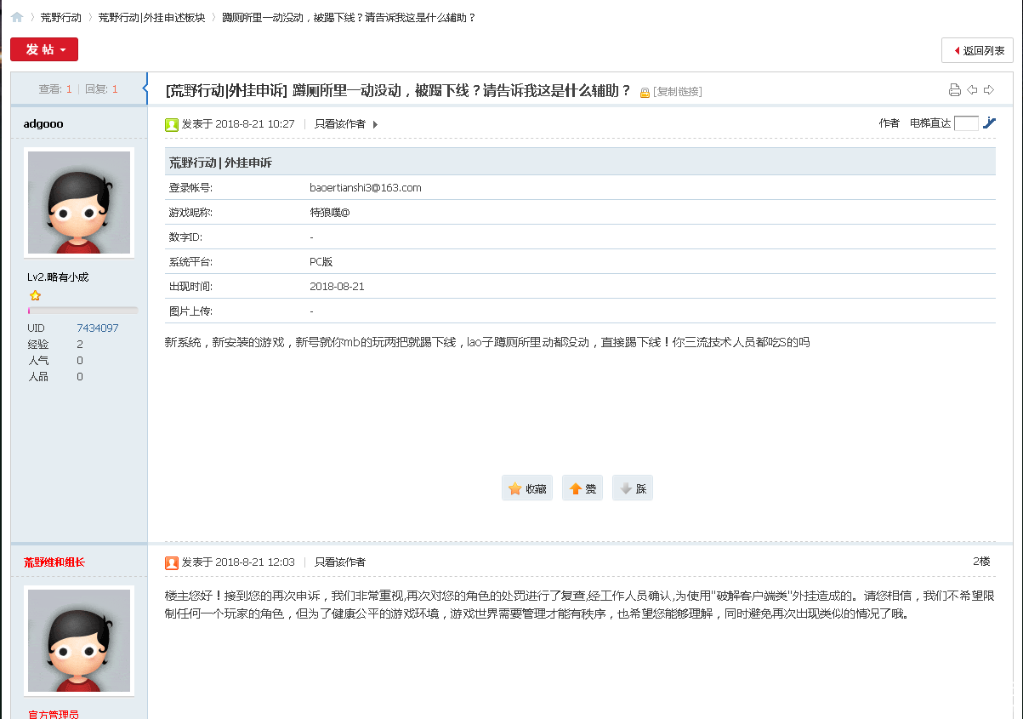Click the 踩 downvote button

click(x=633, y=488)
